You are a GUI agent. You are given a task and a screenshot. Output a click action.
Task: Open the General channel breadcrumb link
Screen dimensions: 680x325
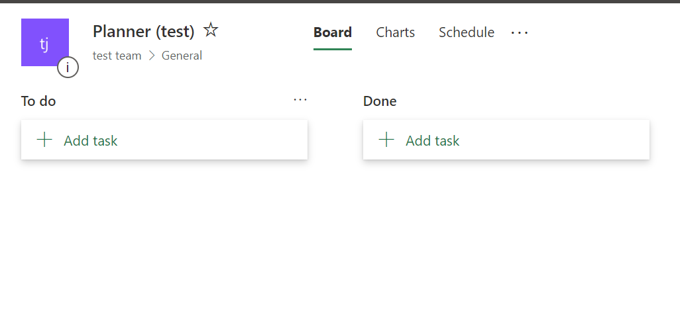pos(182,56)
